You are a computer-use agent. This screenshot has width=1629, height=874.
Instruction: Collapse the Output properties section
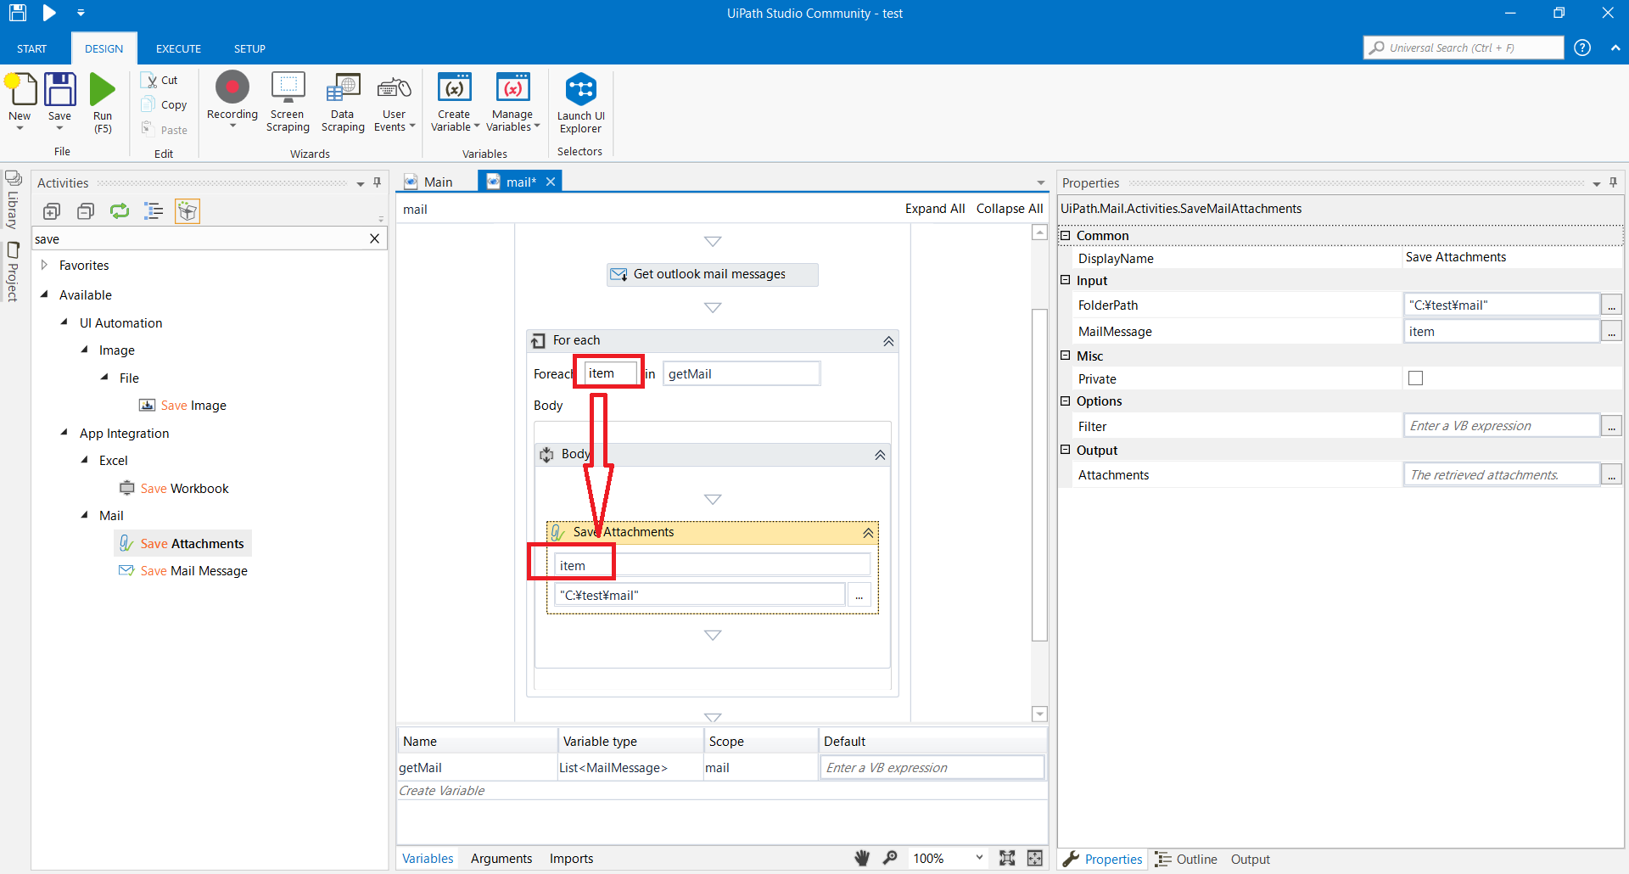pyautogui.click(x=1066, y=450)
